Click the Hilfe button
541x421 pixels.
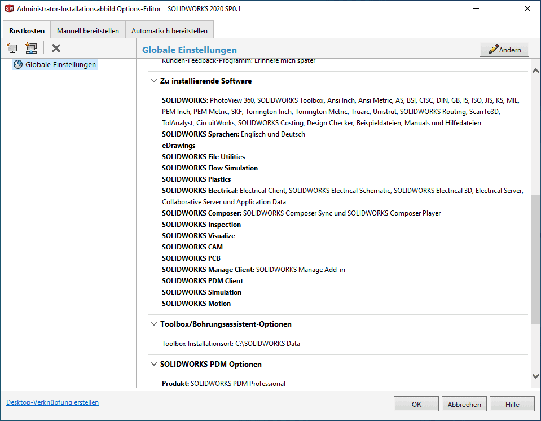[512, 404]
